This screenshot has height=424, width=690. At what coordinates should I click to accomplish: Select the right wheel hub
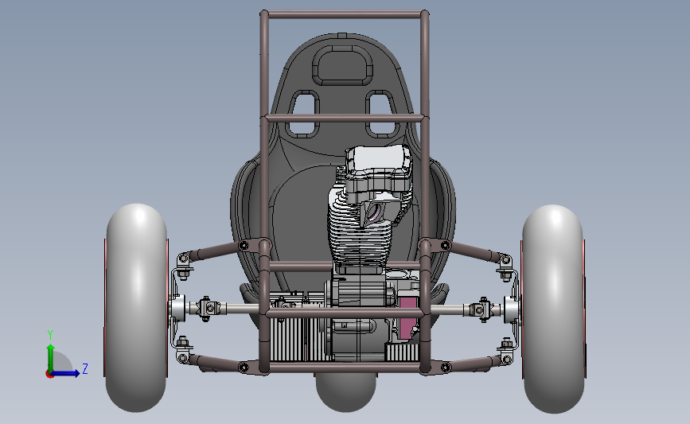tap(513, 309)
